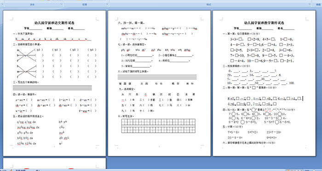Click the 样式 group label in ribbon
The height and width of the screenshot is (171, 322).
pos(209,4)
